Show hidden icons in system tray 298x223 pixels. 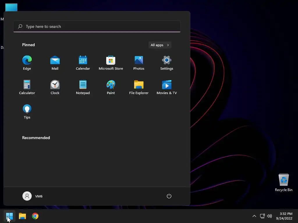click(x=254, y=216)
